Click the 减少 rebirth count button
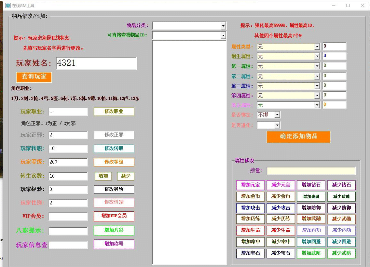370x267 pixels. [125, 176]
